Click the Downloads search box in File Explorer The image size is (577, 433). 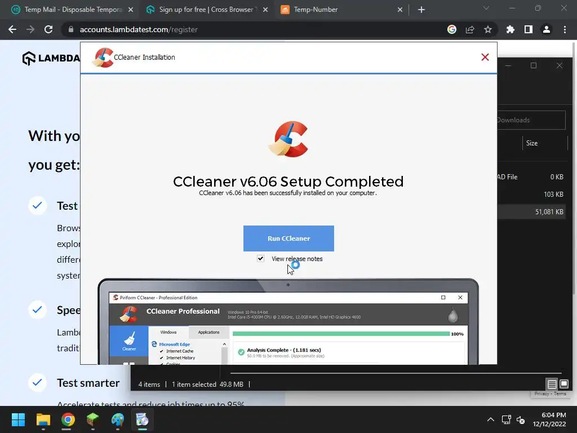[531, 120]
